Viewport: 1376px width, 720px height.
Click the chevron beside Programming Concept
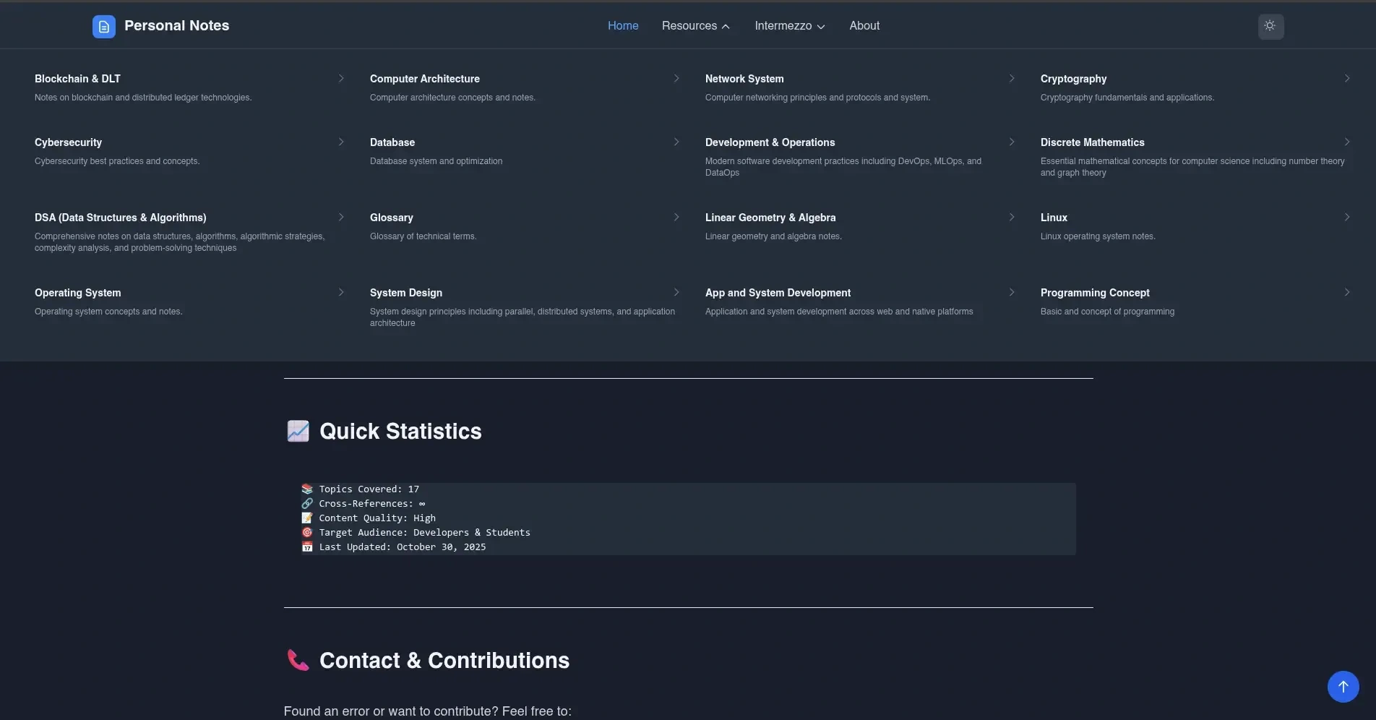(x=1347, y=292)
